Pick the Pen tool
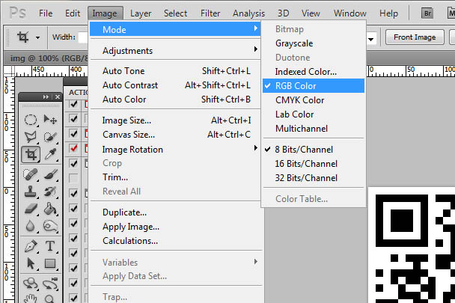 [x=31, y=246]
